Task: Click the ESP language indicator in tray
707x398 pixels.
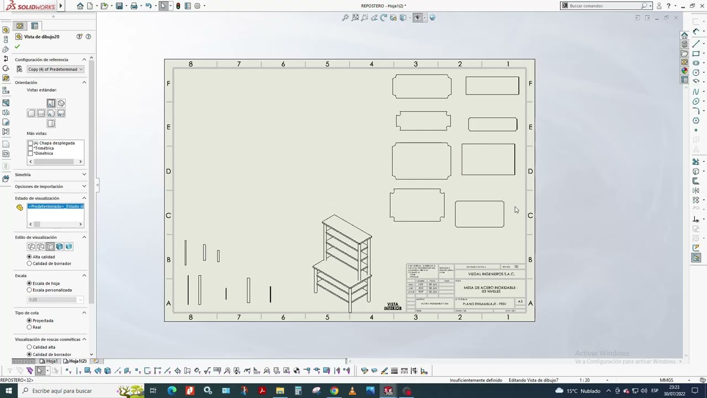Action: [656, 391]
